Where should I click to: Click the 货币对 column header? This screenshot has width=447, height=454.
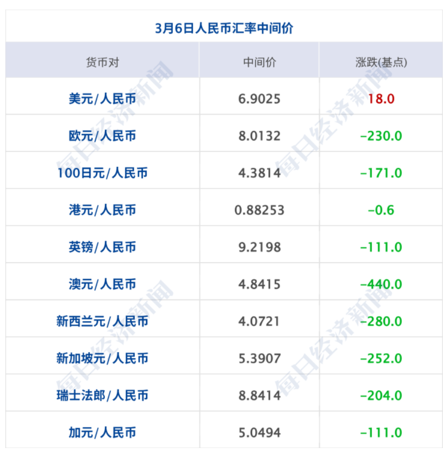pos(103,62)
